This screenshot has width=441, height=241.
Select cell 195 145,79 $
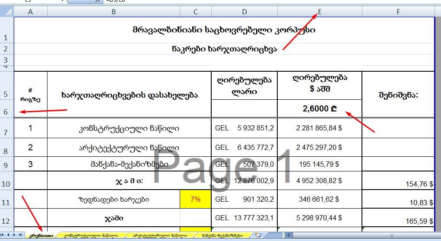point(320,164)
